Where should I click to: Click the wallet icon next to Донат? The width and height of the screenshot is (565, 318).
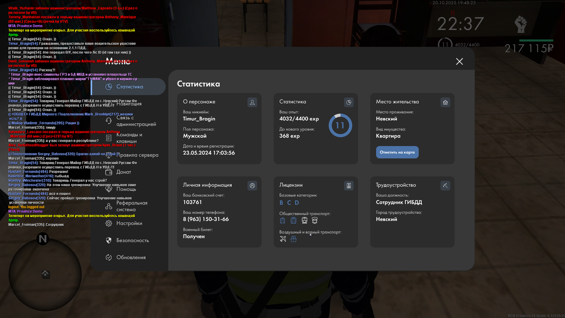(109, 172)
